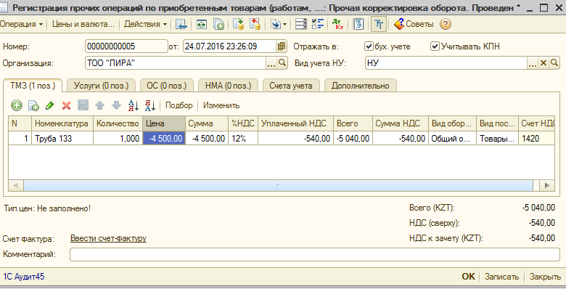The width and height of the screenshot is (566, 289).
Task: Select the Количество cell 1,000
Action: point(118,139)
